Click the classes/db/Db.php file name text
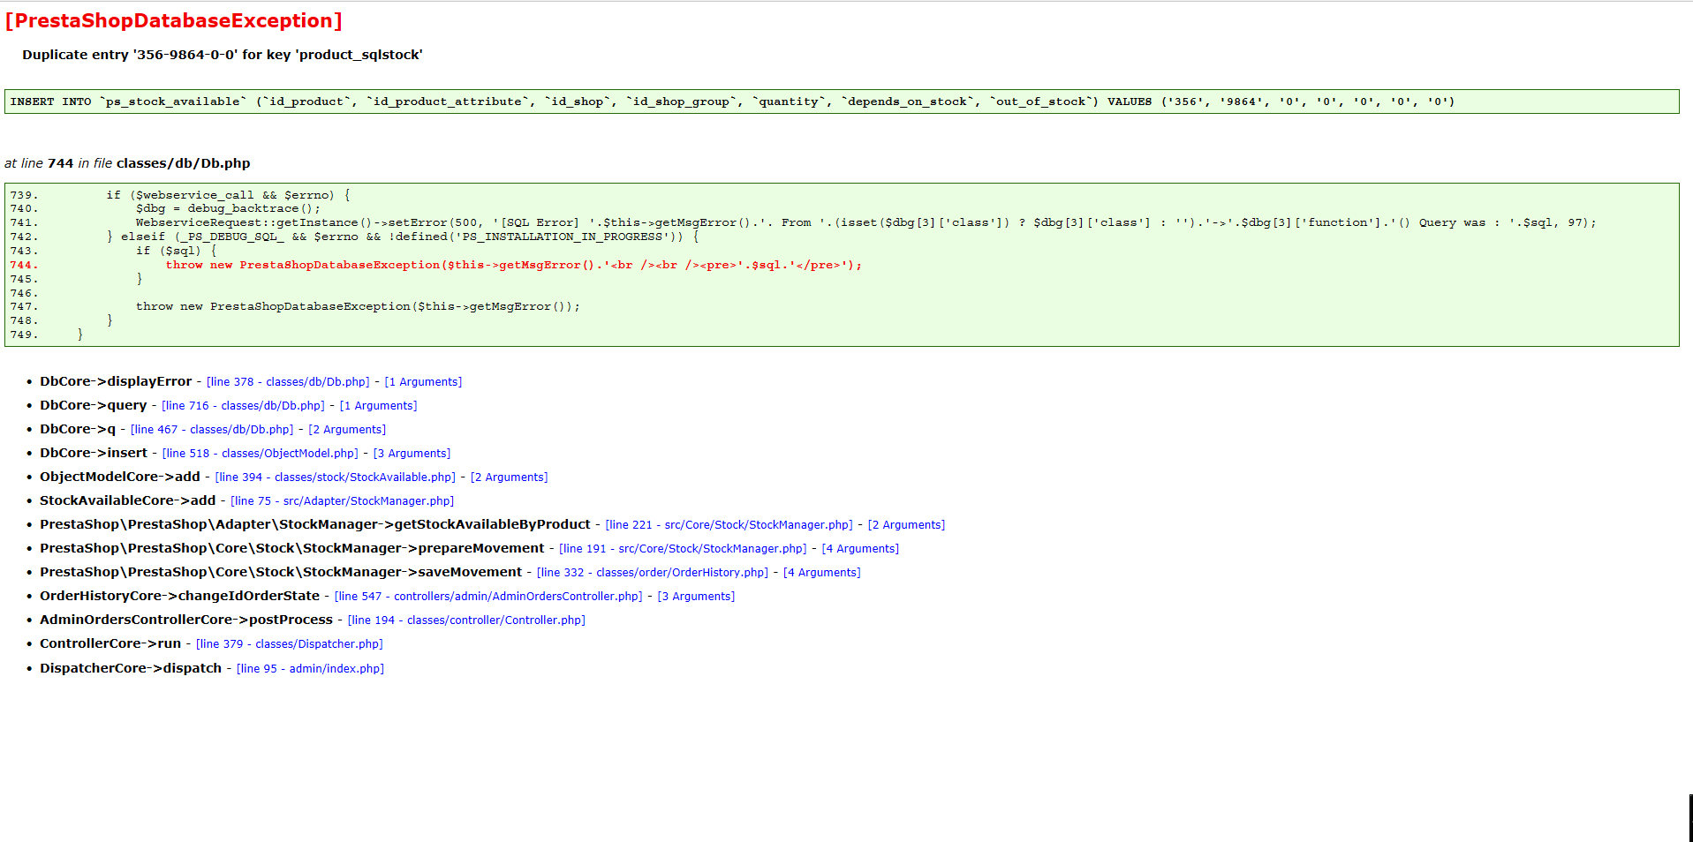This screenshot has width=1693, height=842. point(184,163)
